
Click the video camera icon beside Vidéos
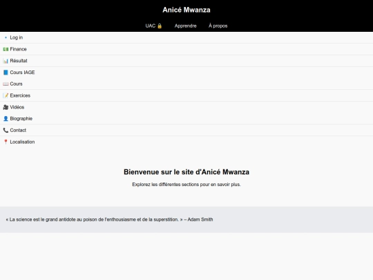(6, 107)
